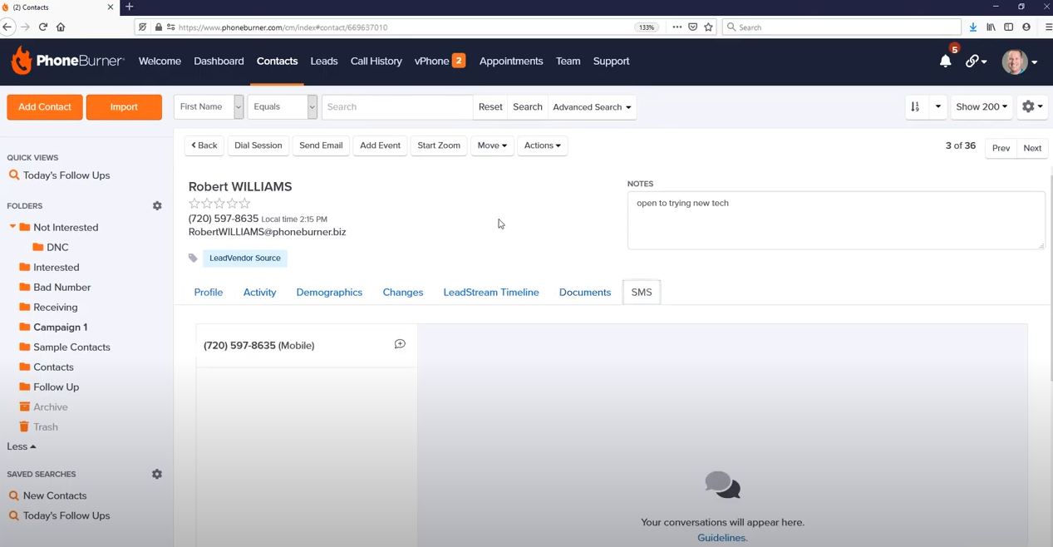Collapse folder list with Less

(x=22, y=446)
